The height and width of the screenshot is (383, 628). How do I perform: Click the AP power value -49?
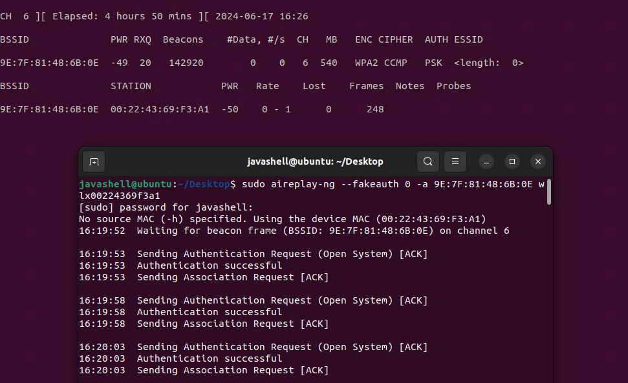120,63
